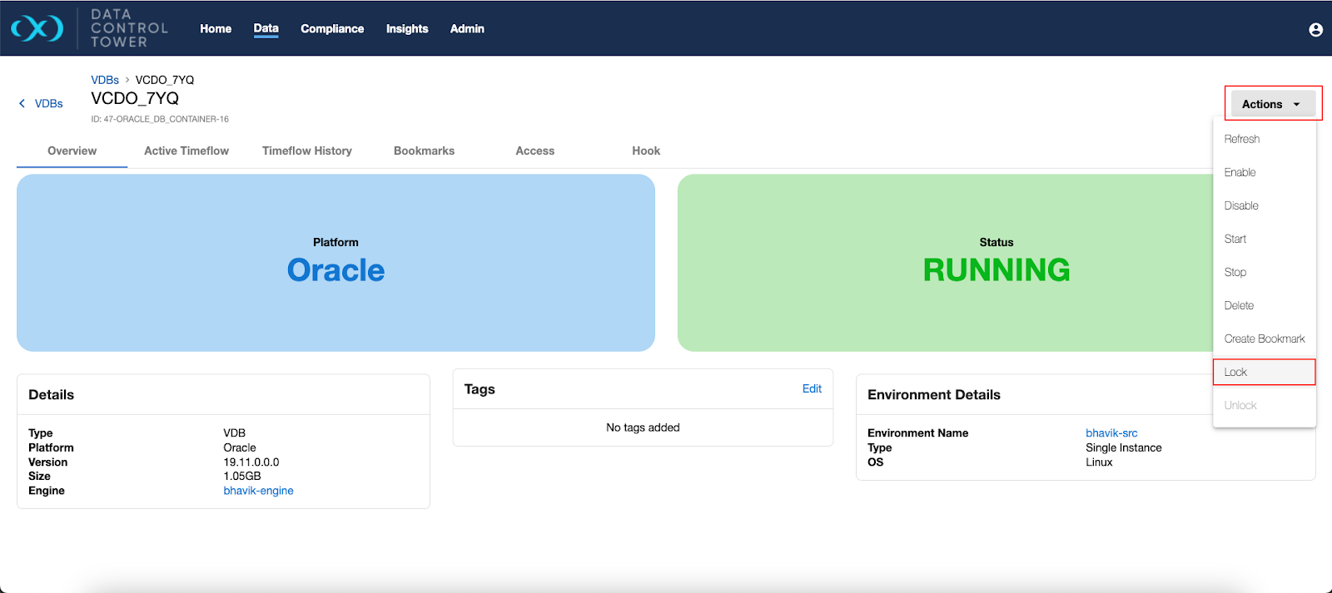The width and height of the screenshot is (1332, 593).
Task: Click the Data Control Tower logo
Action: point(37,28)
